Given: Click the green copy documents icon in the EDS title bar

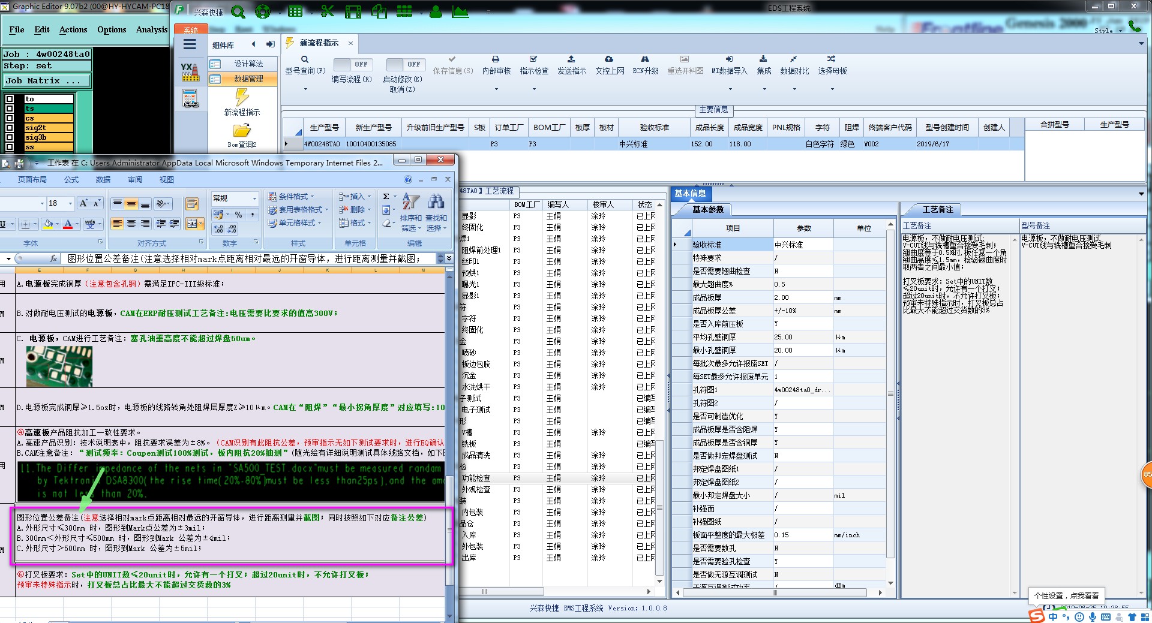Looking at the screenshot, I should coord(379,11).
